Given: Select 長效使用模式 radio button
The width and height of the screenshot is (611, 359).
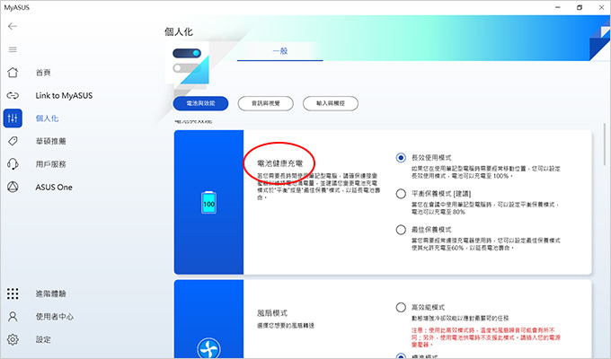Looking at the screenshot, I should pos(401,158).
